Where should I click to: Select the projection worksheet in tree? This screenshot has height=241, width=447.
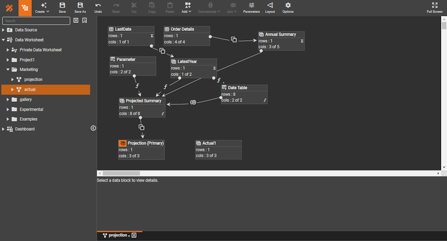click(x=33, y=80)
